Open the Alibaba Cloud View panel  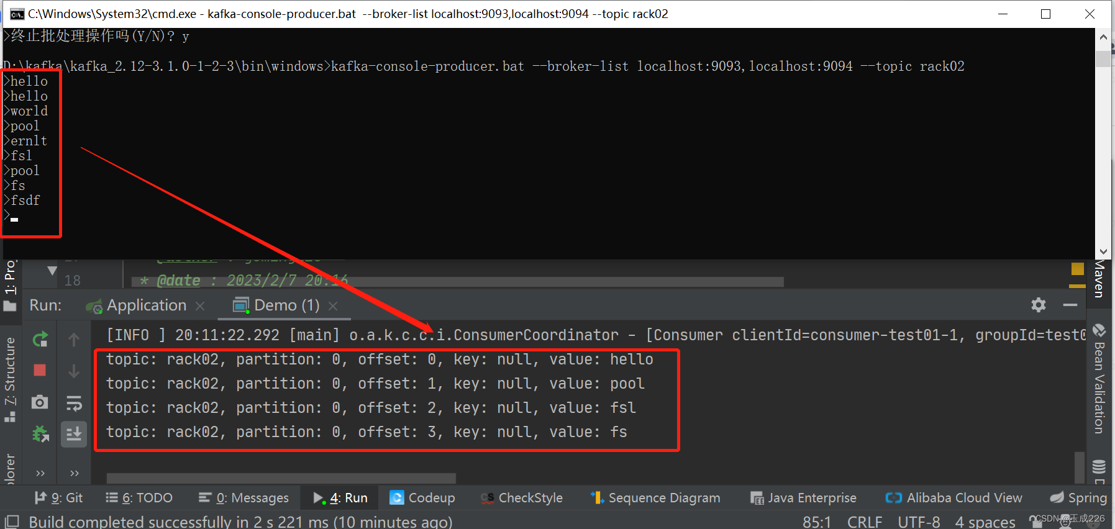tap(954, 498)
